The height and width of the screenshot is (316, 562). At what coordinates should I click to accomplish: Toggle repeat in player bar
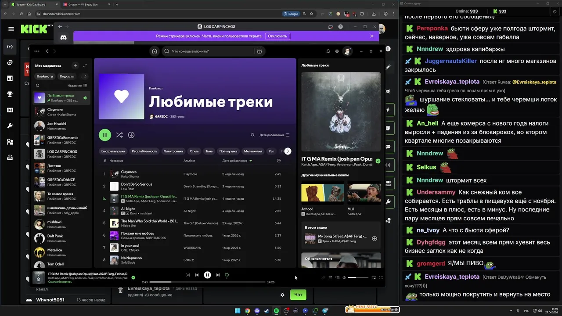point(227,275)
